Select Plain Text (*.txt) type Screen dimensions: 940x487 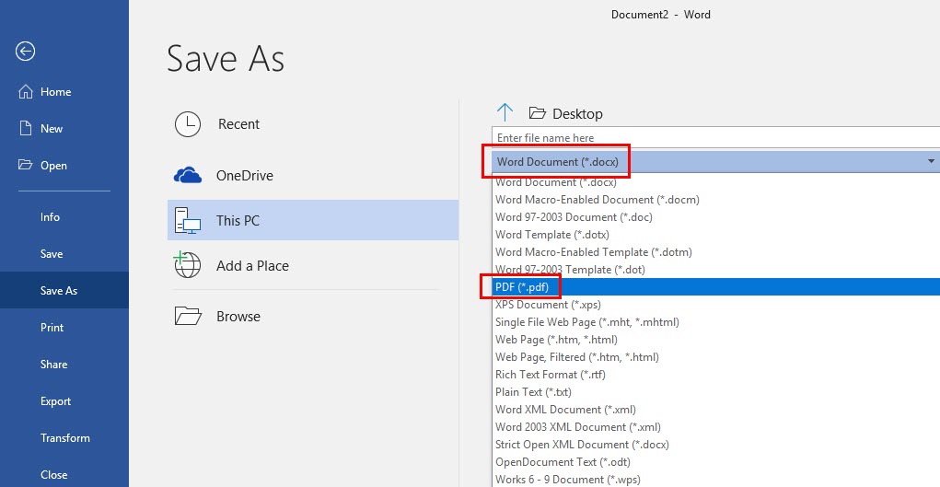click(715, 391)
